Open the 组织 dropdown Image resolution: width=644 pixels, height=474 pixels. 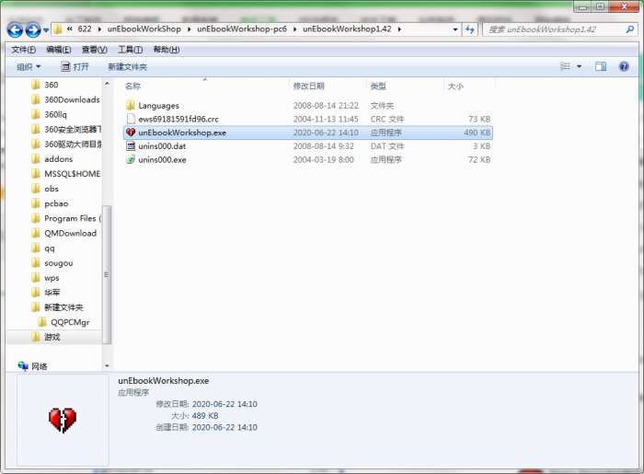point(29,66)
